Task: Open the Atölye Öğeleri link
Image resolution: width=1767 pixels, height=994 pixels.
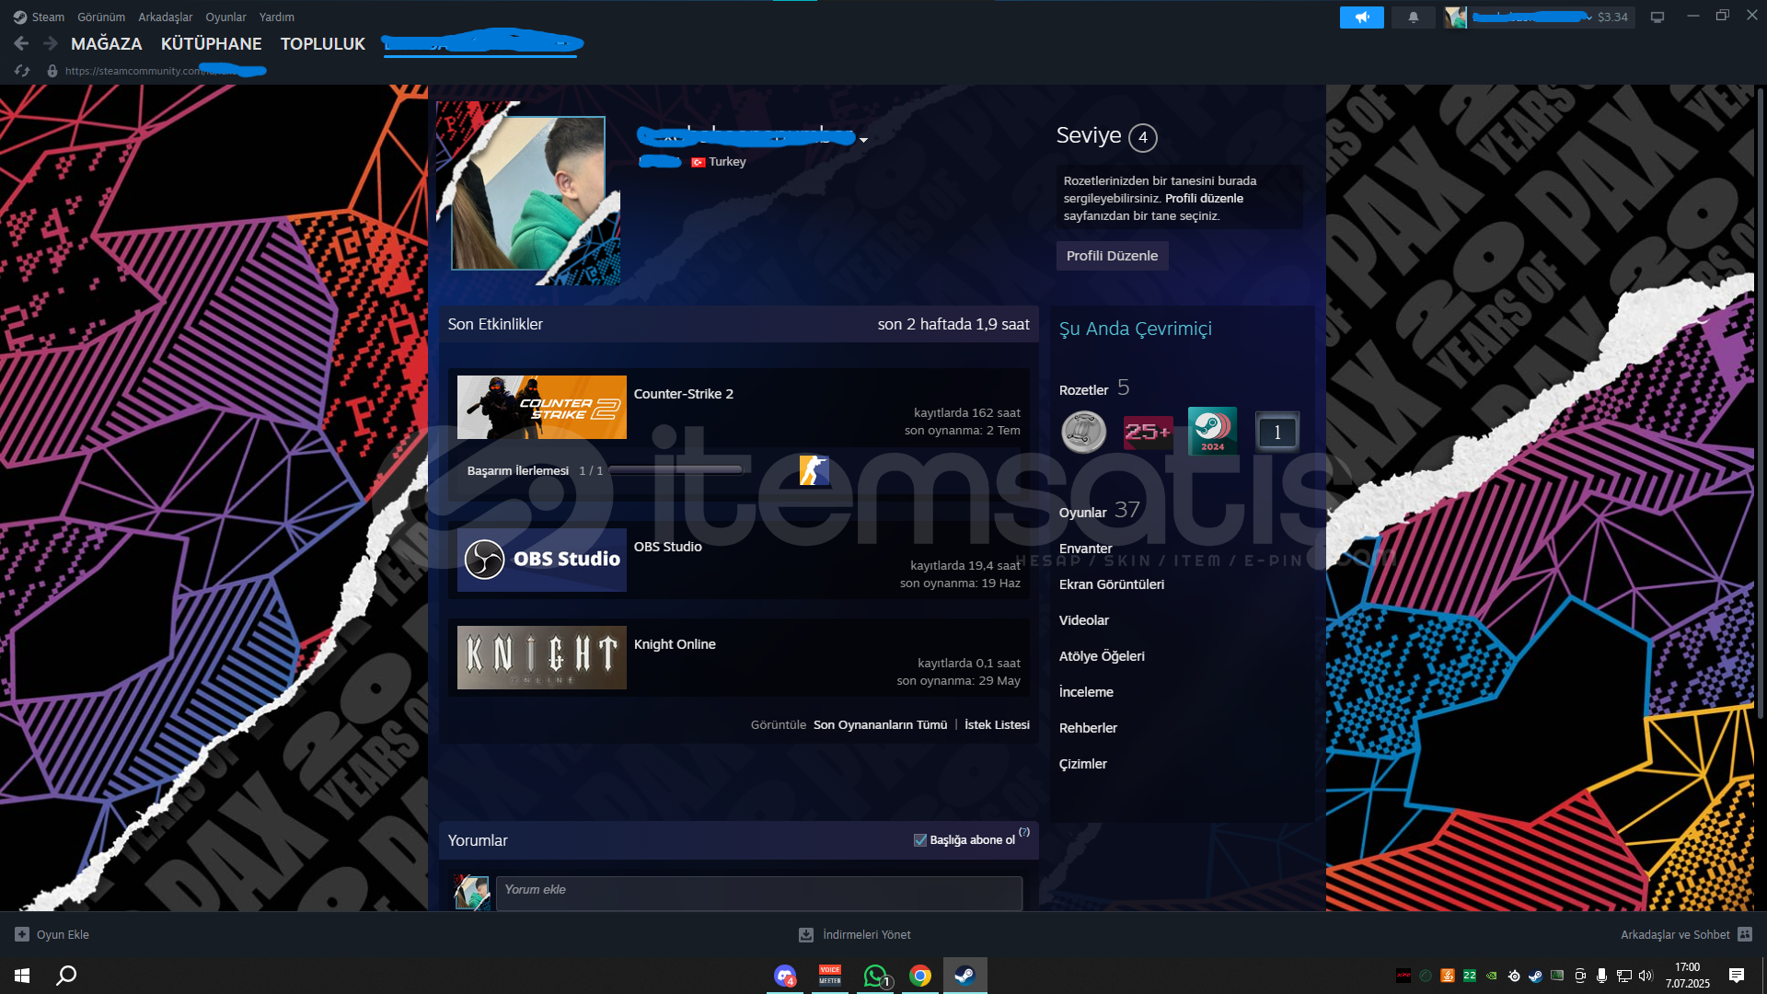Action: [1102, 656]
